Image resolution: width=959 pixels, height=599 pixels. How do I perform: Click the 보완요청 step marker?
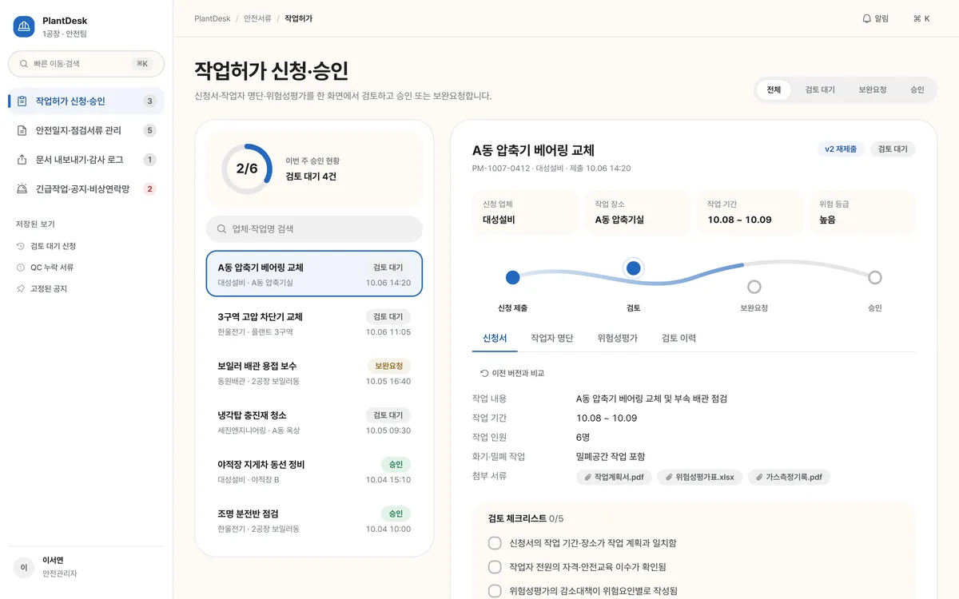754,287
